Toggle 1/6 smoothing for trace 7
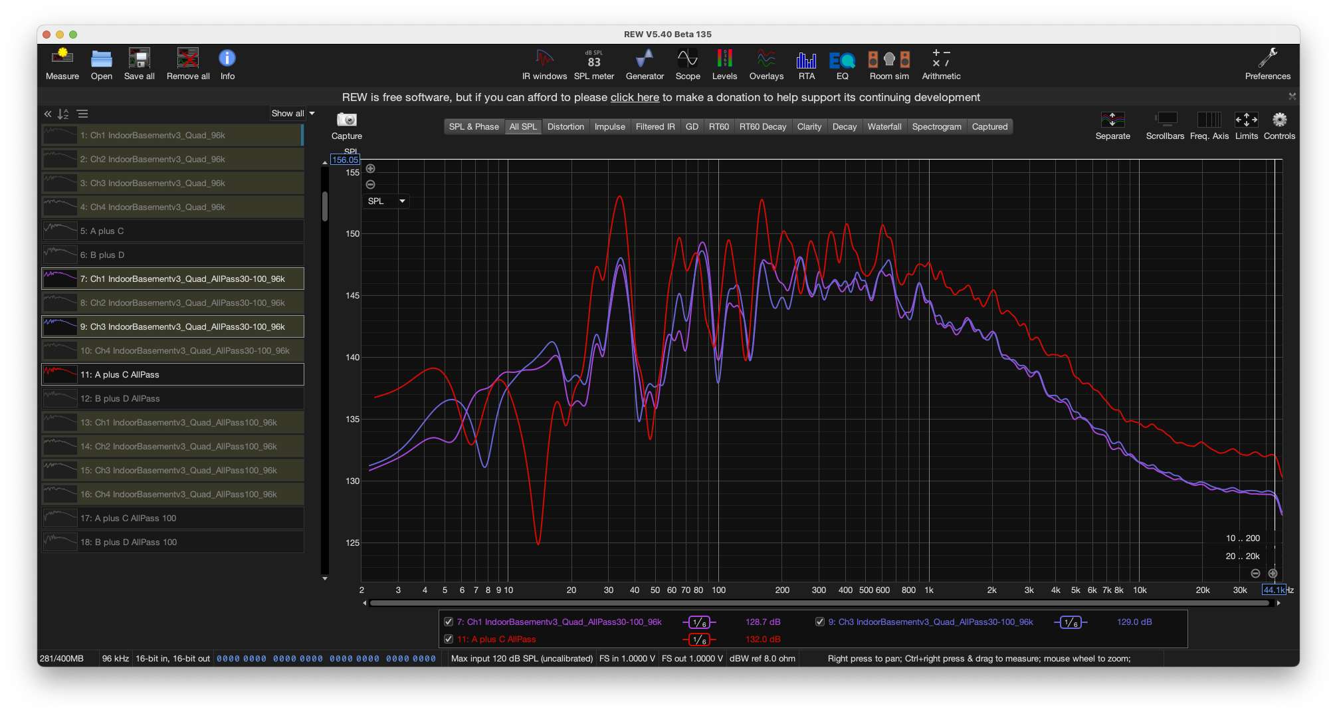This screenshot has width=1337, height=716. 699,622
